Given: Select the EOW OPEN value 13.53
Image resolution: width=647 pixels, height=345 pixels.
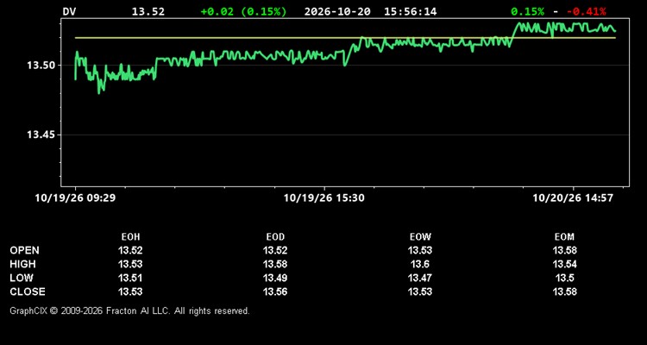Looking at the screenshot, I should 420,250.
